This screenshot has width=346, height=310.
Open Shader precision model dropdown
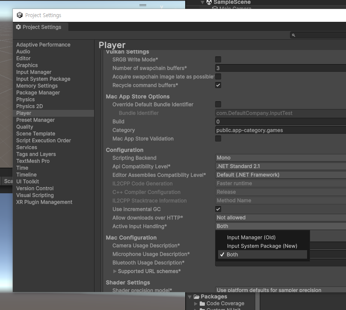pos(281,290)
